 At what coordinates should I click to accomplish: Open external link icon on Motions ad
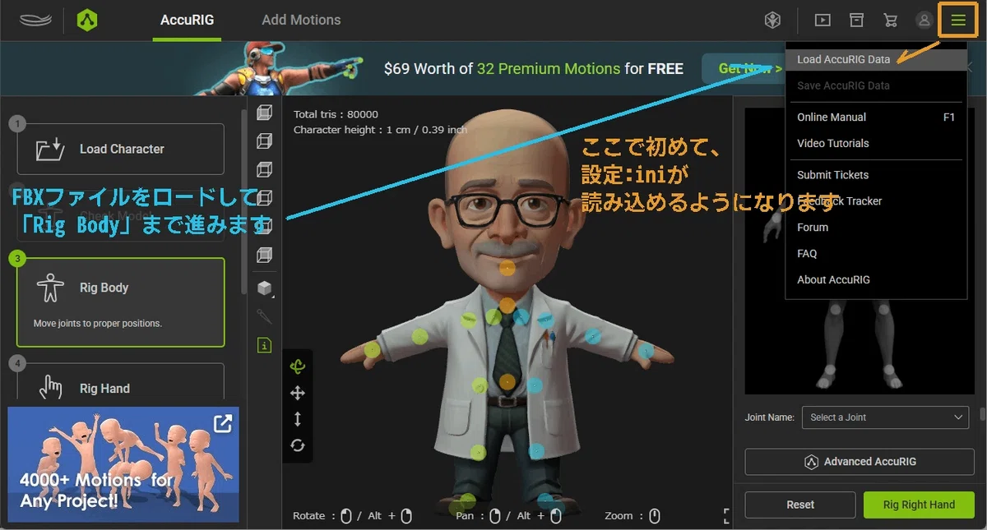pos(222,423)
